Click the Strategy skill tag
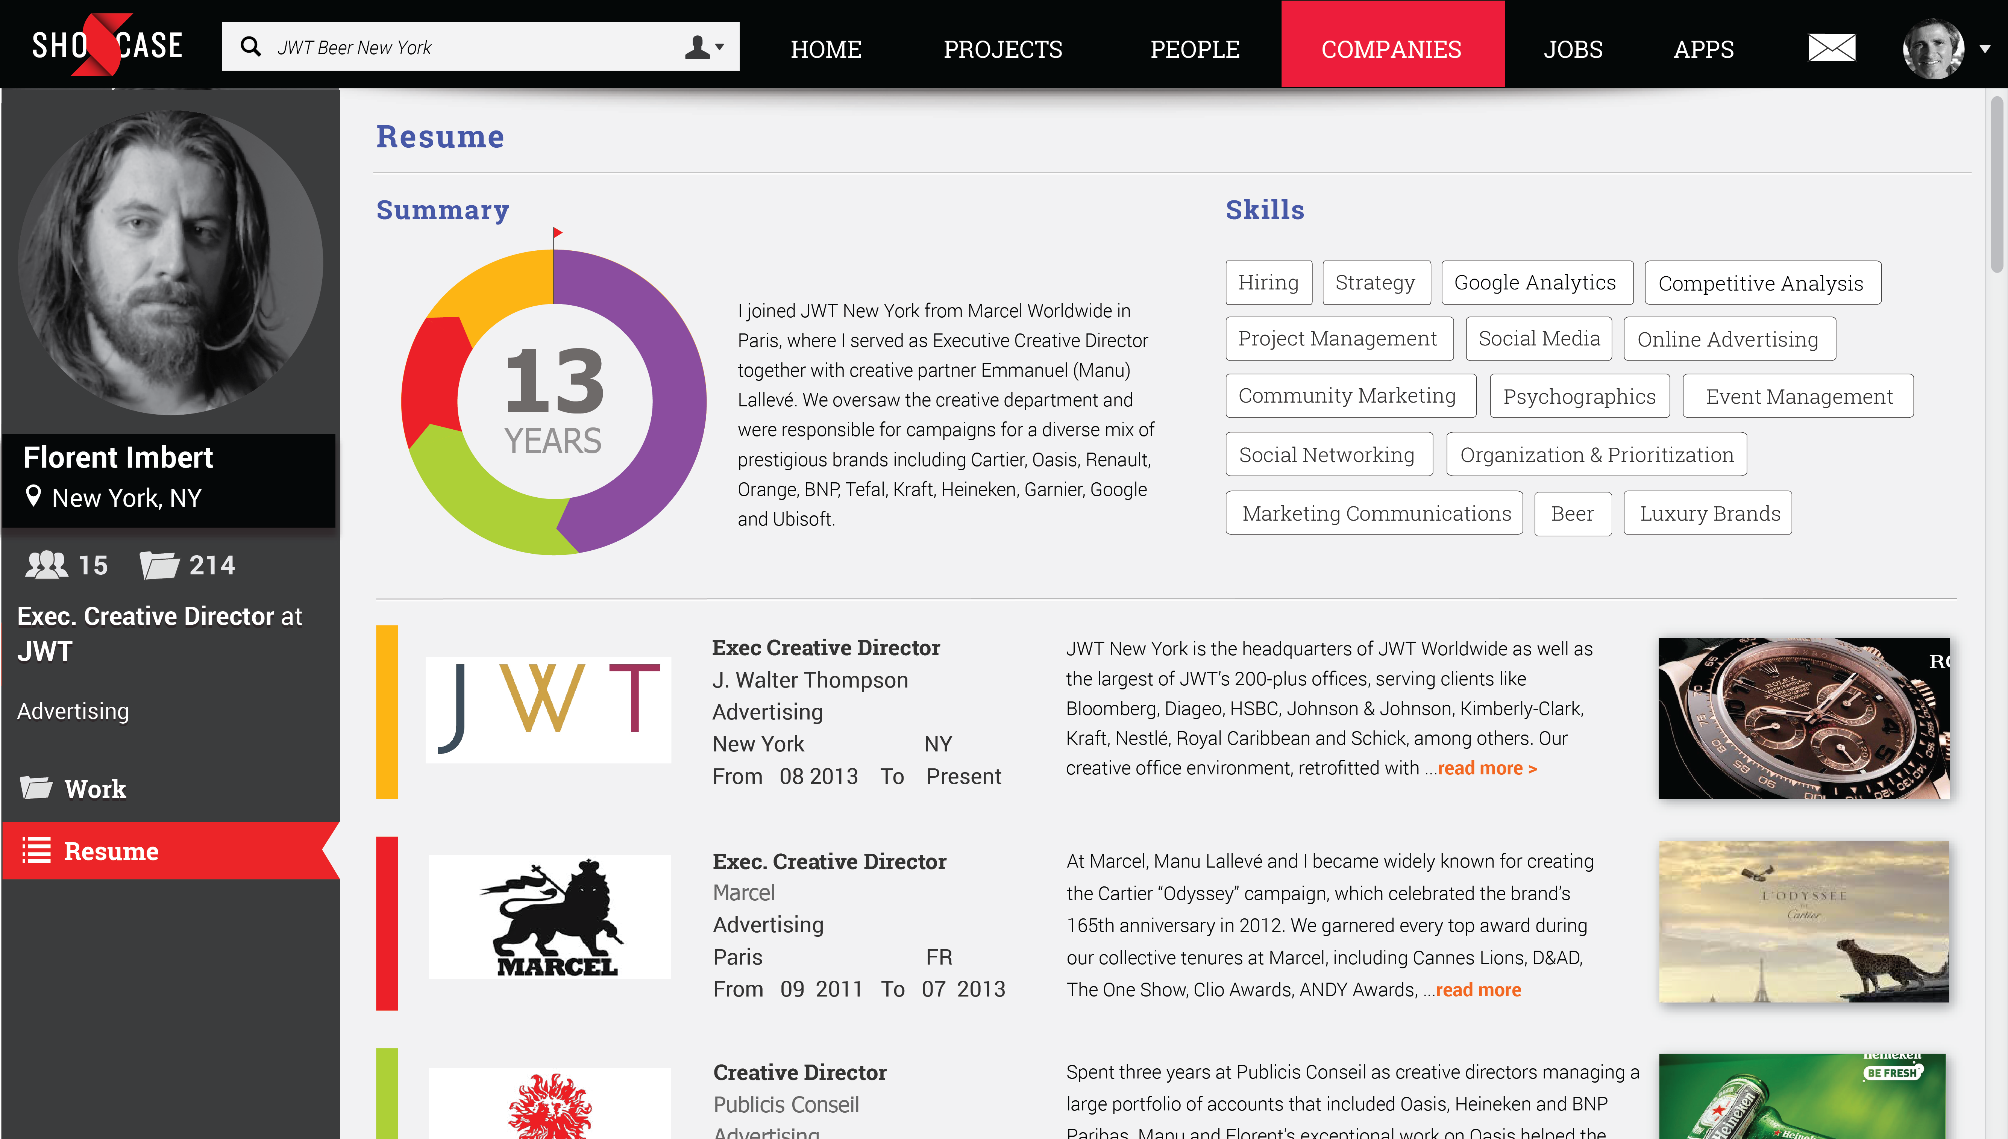This screenshot has height=1139, width=2008. (1376, 282)
